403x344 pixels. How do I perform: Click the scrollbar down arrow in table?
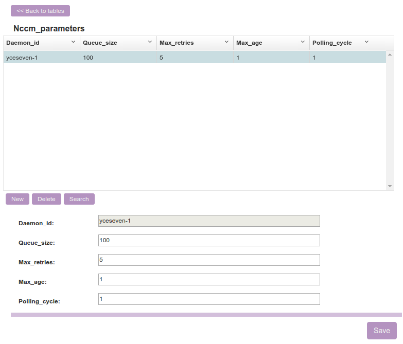390,186
